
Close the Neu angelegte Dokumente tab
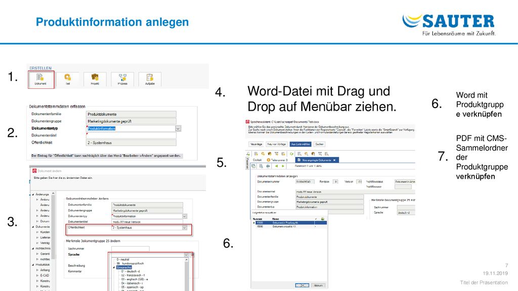(334, 160)
